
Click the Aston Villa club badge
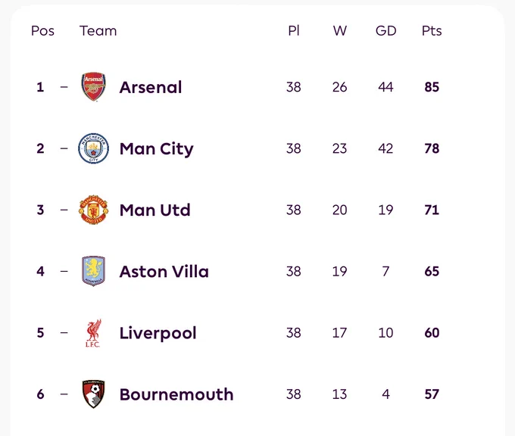click(94, 271)
